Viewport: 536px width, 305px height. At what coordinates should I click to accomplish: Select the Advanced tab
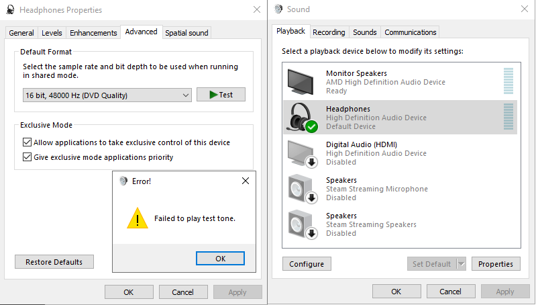pos(141,32)
